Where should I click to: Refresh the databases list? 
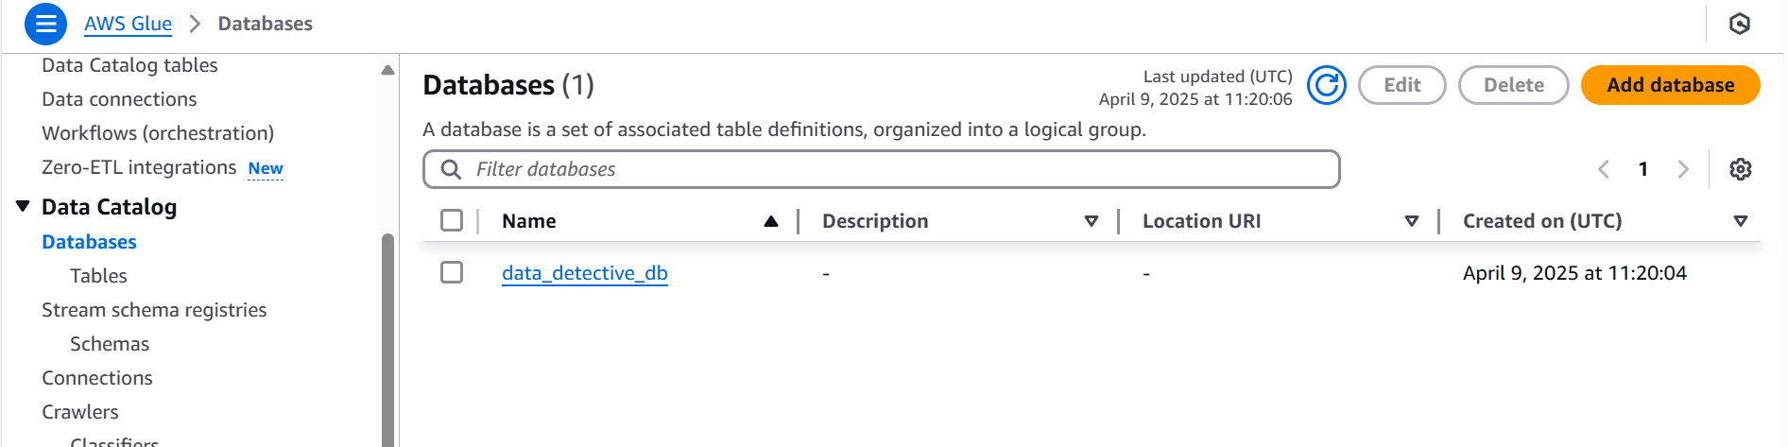point(1327,85)
